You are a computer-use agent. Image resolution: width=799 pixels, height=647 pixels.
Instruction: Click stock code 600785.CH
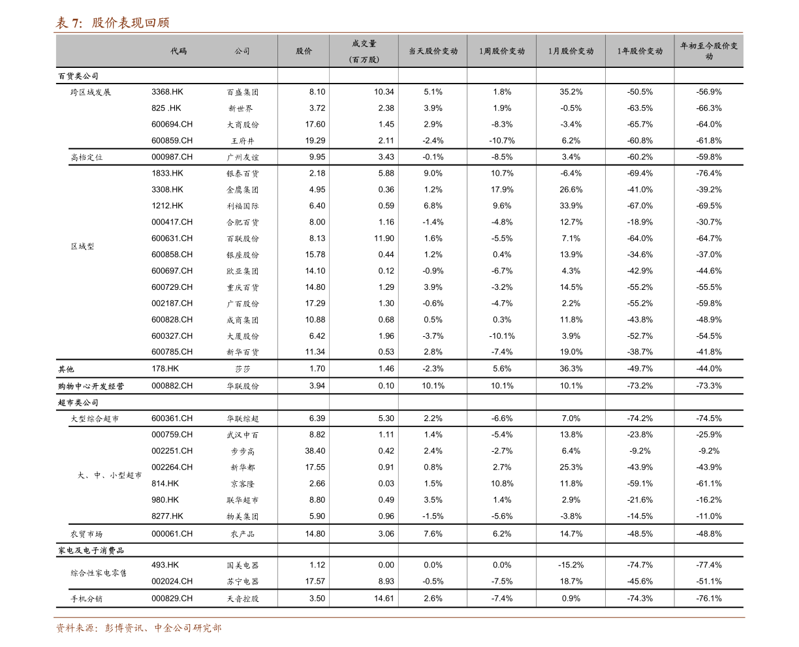click(x=172, y=352)
